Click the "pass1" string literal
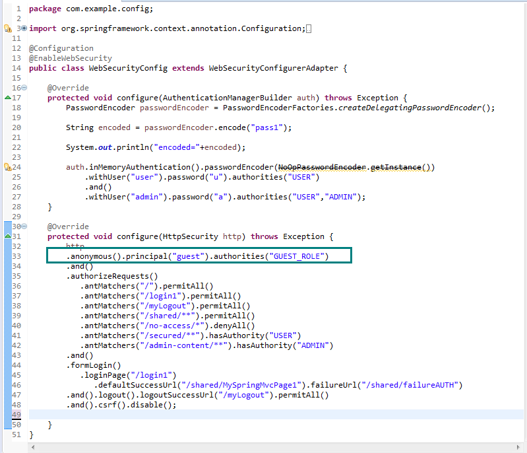This screenshot has height=453, width=527. 267,127
